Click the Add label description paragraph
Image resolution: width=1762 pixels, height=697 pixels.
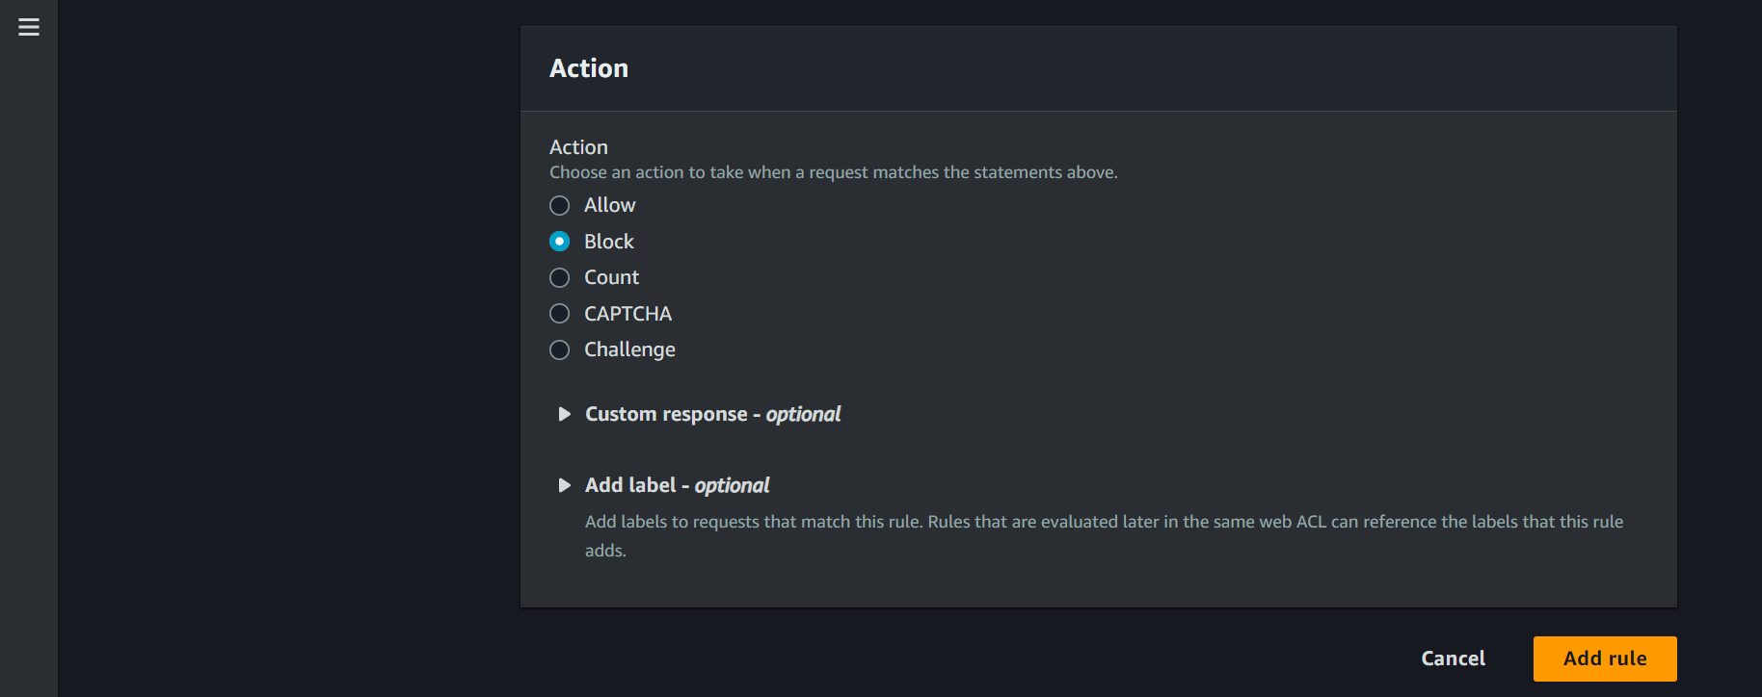pyautogui.click(x=1104, y=522)
